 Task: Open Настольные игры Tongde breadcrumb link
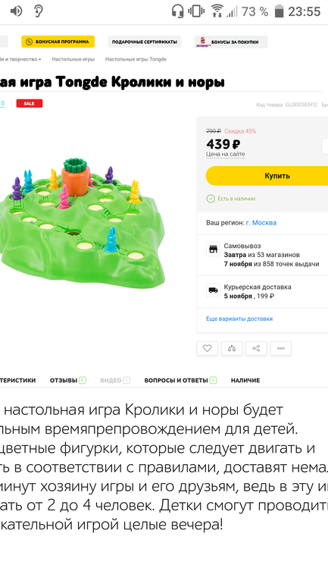click(x=136, y=59)
